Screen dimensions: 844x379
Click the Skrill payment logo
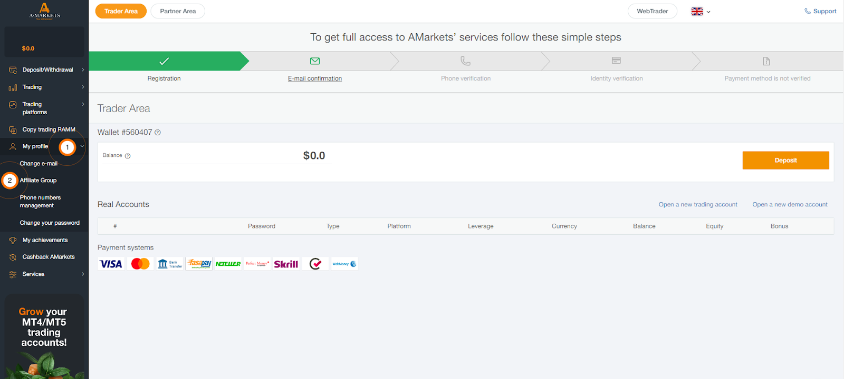[x=286, y=264]
